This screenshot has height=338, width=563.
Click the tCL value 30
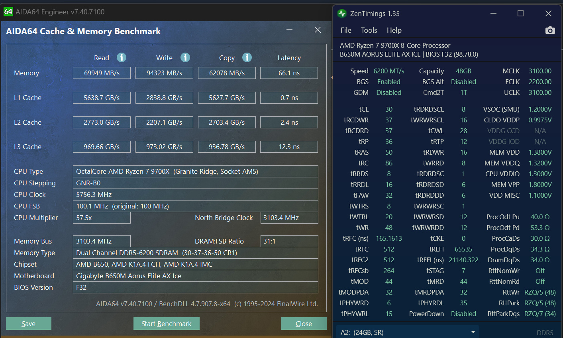(389, 109)
